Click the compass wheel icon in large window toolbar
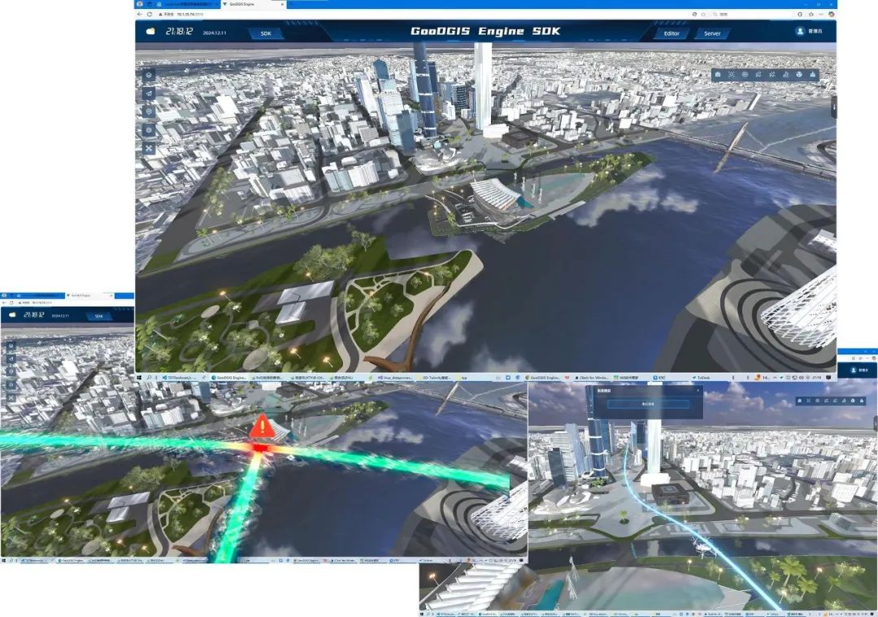Viewport: 878px width, 617px height. tap(745, 75)
